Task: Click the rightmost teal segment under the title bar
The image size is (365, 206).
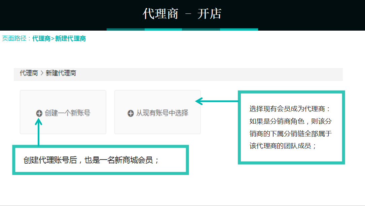Action: [x=239, y=30]
